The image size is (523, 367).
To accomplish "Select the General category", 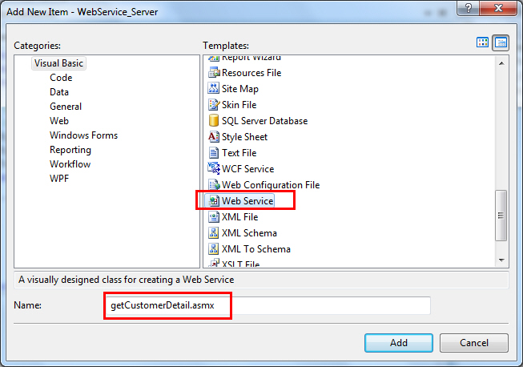I will pyautogui.click(x=66, y=106).
